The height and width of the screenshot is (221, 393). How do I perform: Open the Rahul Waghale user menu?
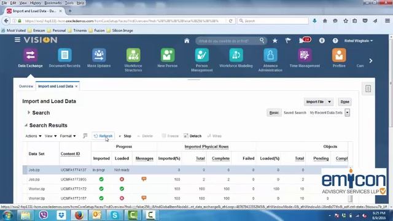(359, 41)
